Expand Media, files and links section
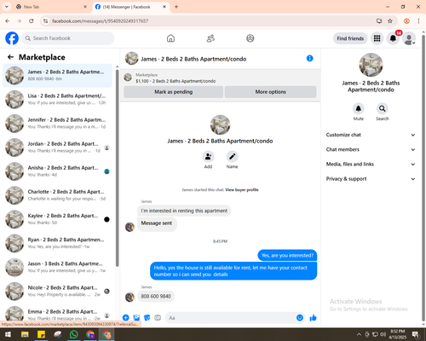 (371, 165)
